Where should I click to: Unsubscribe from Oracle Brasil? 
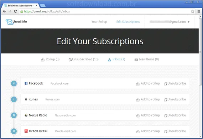point(175,131)
